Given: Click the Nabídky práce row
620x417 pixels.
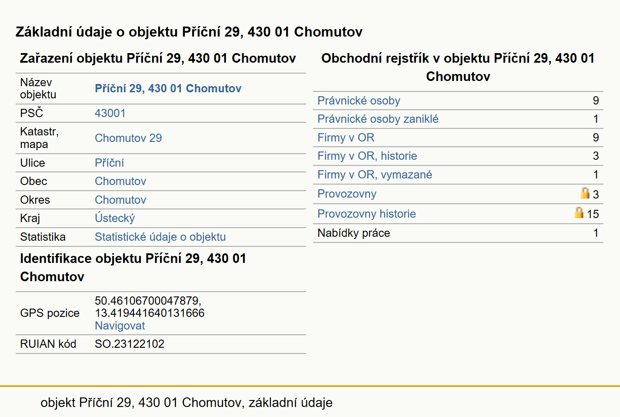Looking at the screenshot, I should pos(458,233).
